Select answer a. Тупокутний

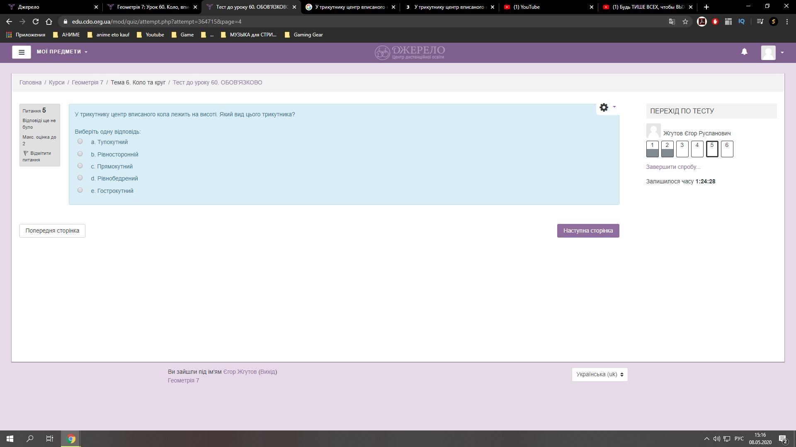coord(80,142)
